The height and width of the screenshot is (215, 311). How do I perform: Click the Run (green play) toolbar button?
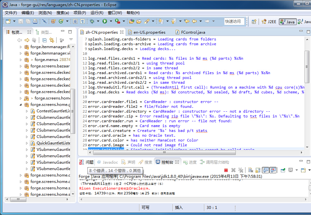[105, 21]
